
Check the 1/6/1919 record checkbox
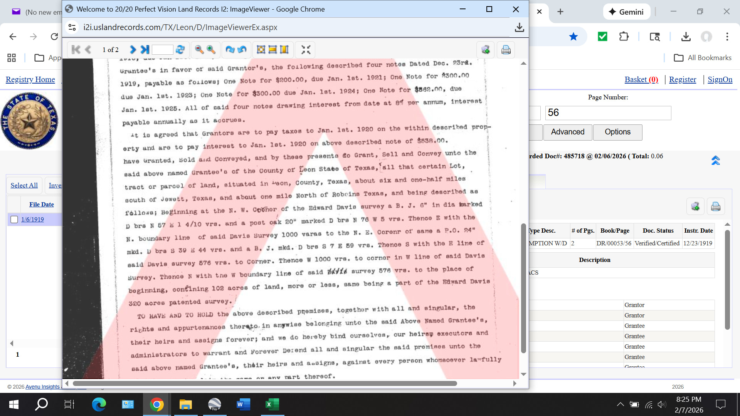(14, 219)
